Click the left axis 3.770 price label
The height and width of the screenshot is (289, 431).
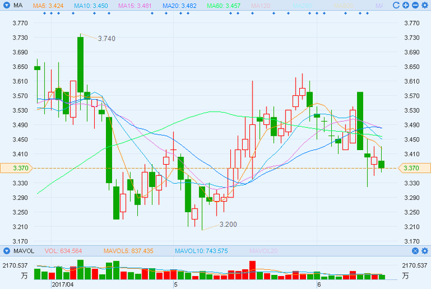click(x=20, y=23)
